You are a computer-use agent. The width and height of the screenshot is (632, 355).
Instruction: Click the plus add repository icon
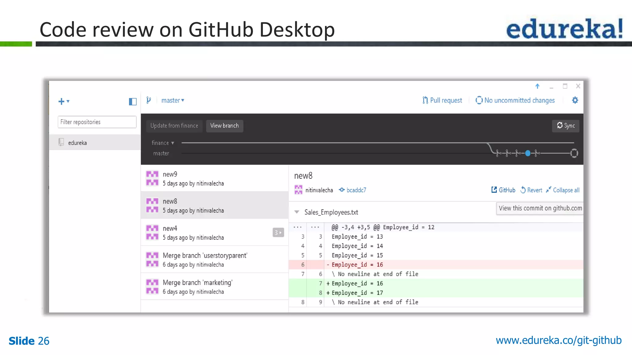pos(61,101)
